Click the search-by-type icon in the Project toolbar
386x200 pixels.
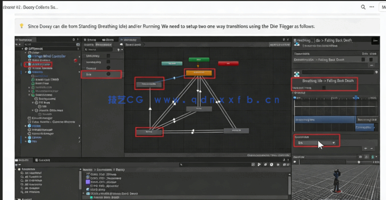[259, 165]
